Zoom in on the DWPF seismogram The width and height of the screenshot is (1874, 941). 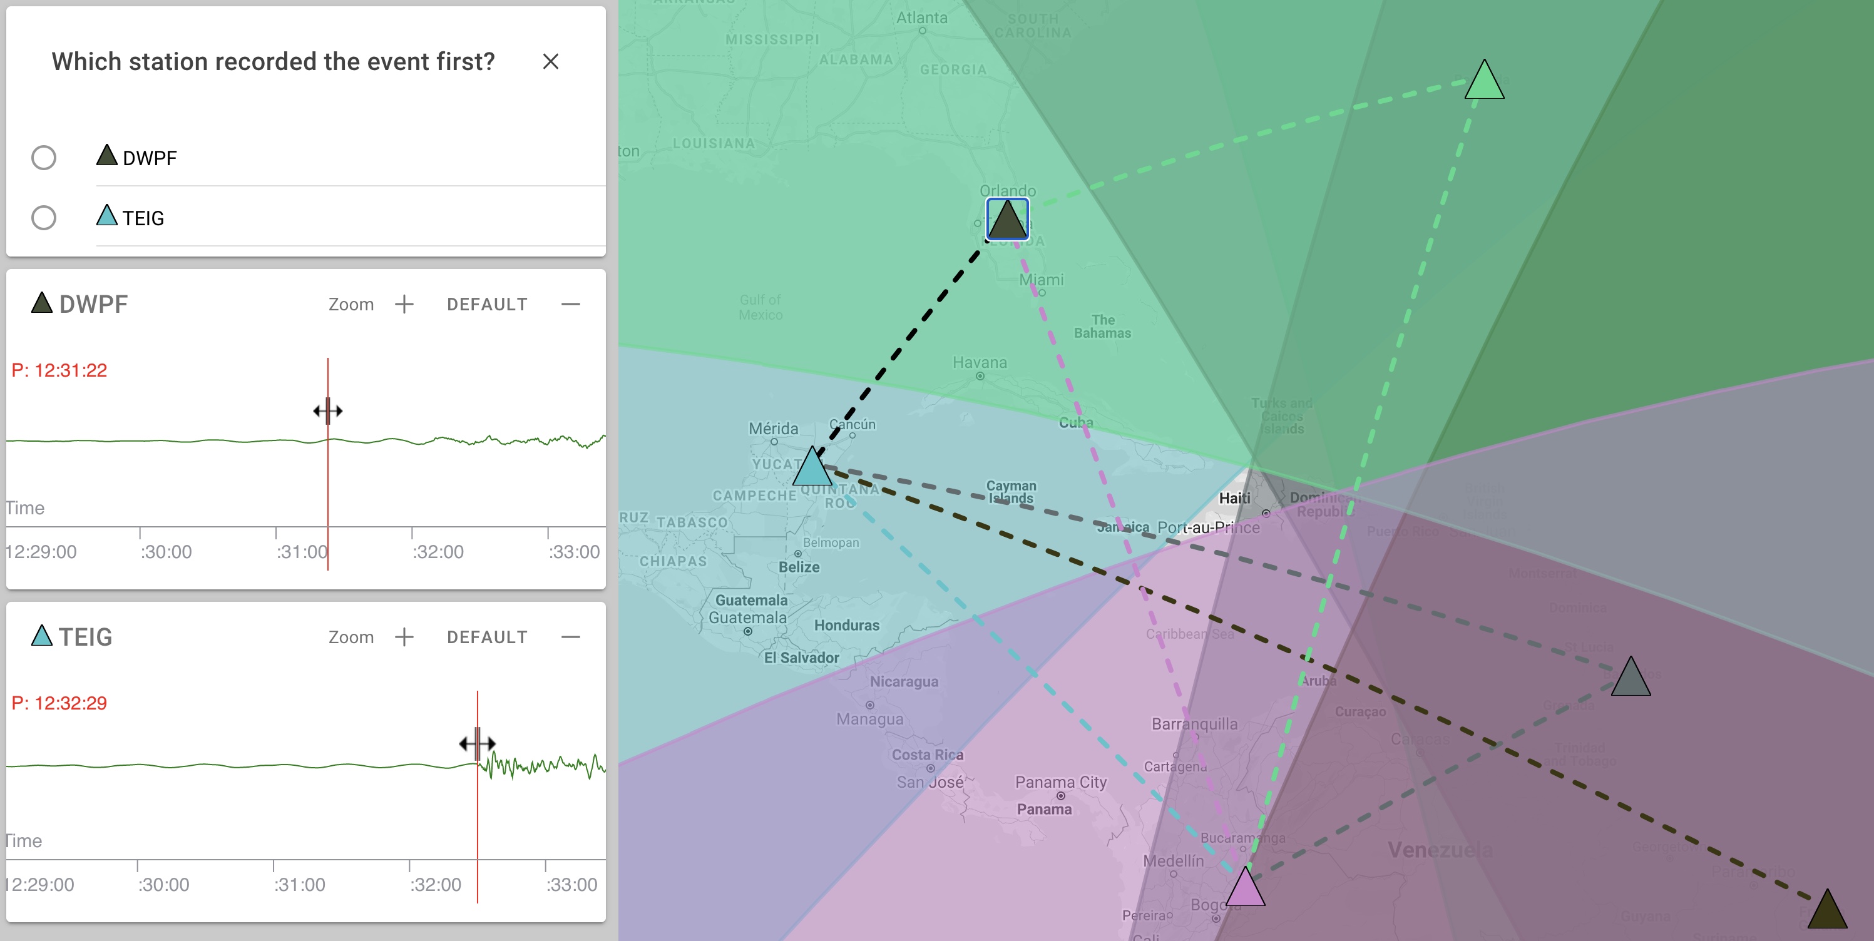click(404, 304)
